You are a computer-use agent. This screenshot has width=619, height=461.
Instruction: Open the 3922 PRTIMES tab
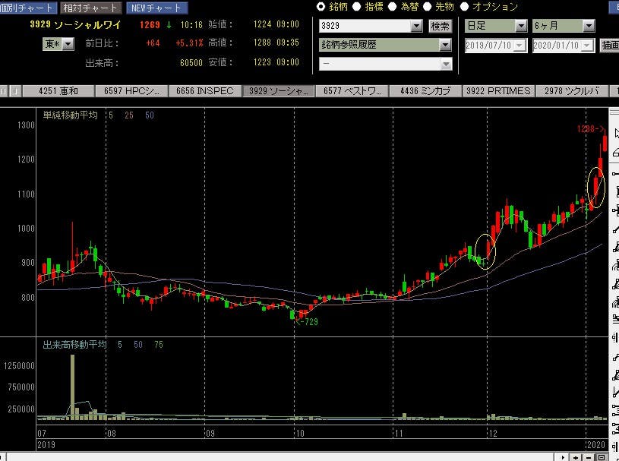pos(497,91)
